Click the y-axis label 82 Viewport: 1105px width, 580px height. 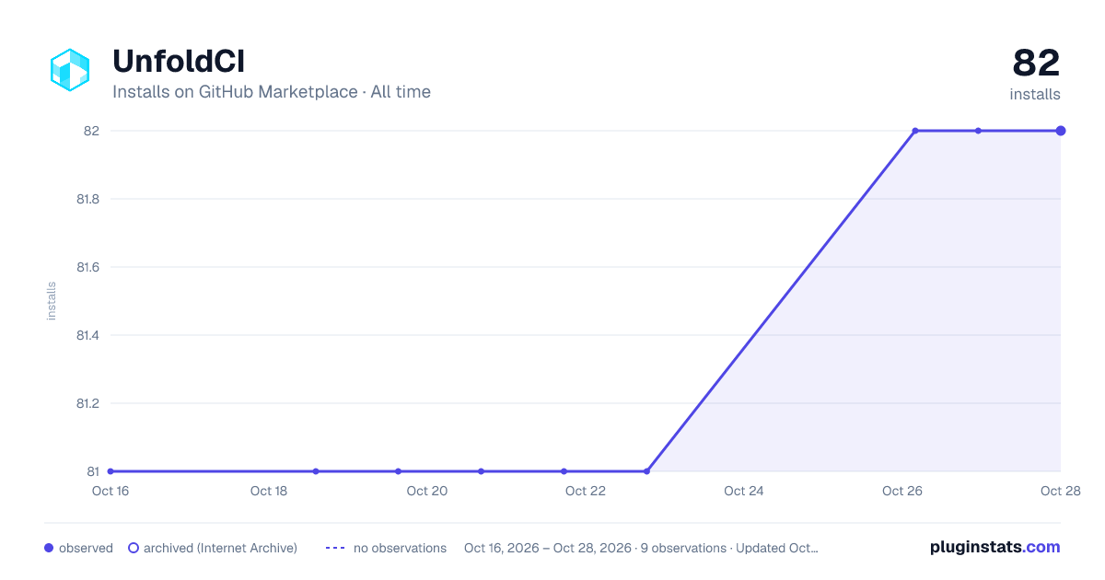point(91,131)
